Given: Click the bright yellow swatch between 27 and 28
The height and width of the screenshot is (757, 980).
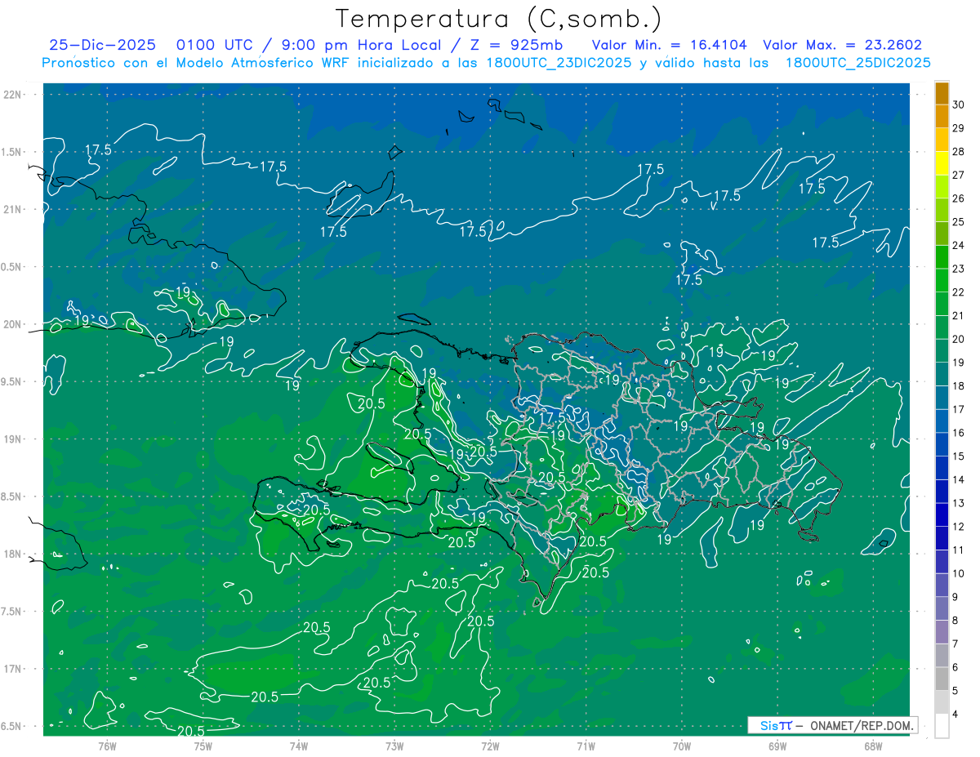Looking at the screenshot, I should [x=942, y=163].
